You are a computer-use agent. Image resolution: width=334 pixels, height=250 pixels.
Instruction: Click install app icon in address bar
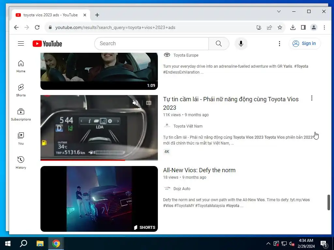pos(259,27)
